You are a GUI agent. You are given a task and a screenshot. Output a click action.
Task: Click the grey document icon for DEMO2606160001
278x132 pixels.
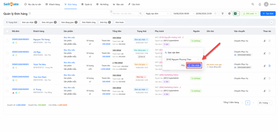point(270,91)
